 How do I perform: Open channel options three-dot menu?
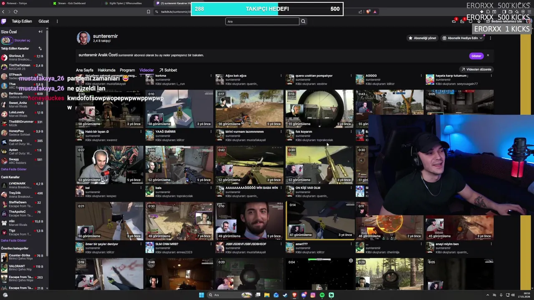click(490, 38)
